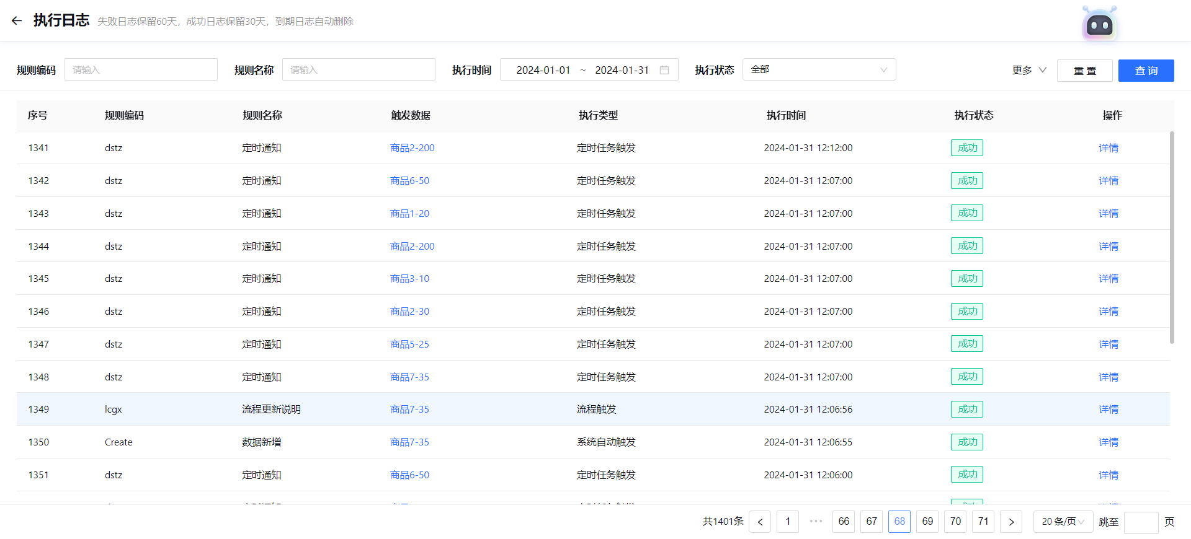Open 商品2-200 link in row 1341
Image resolution: width=1191 pixels, height=539 pixels.
pyautogui.click(x=412, y=147)
